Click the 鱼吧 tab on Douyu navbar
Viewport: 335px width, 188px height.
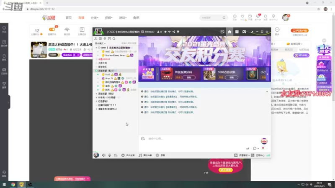click(136, 18)
